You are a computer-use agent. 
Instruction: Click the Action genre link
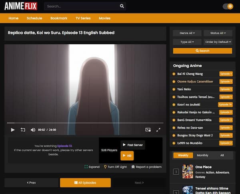click(x=210, y=172)
